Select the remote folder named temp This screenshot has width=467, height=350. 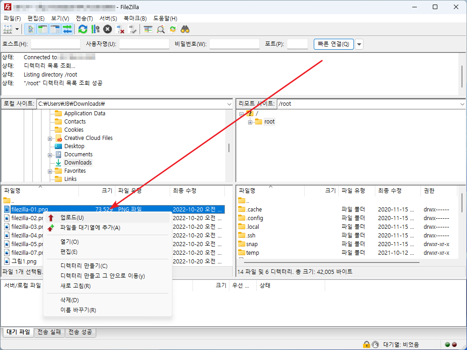pos(253,253)
